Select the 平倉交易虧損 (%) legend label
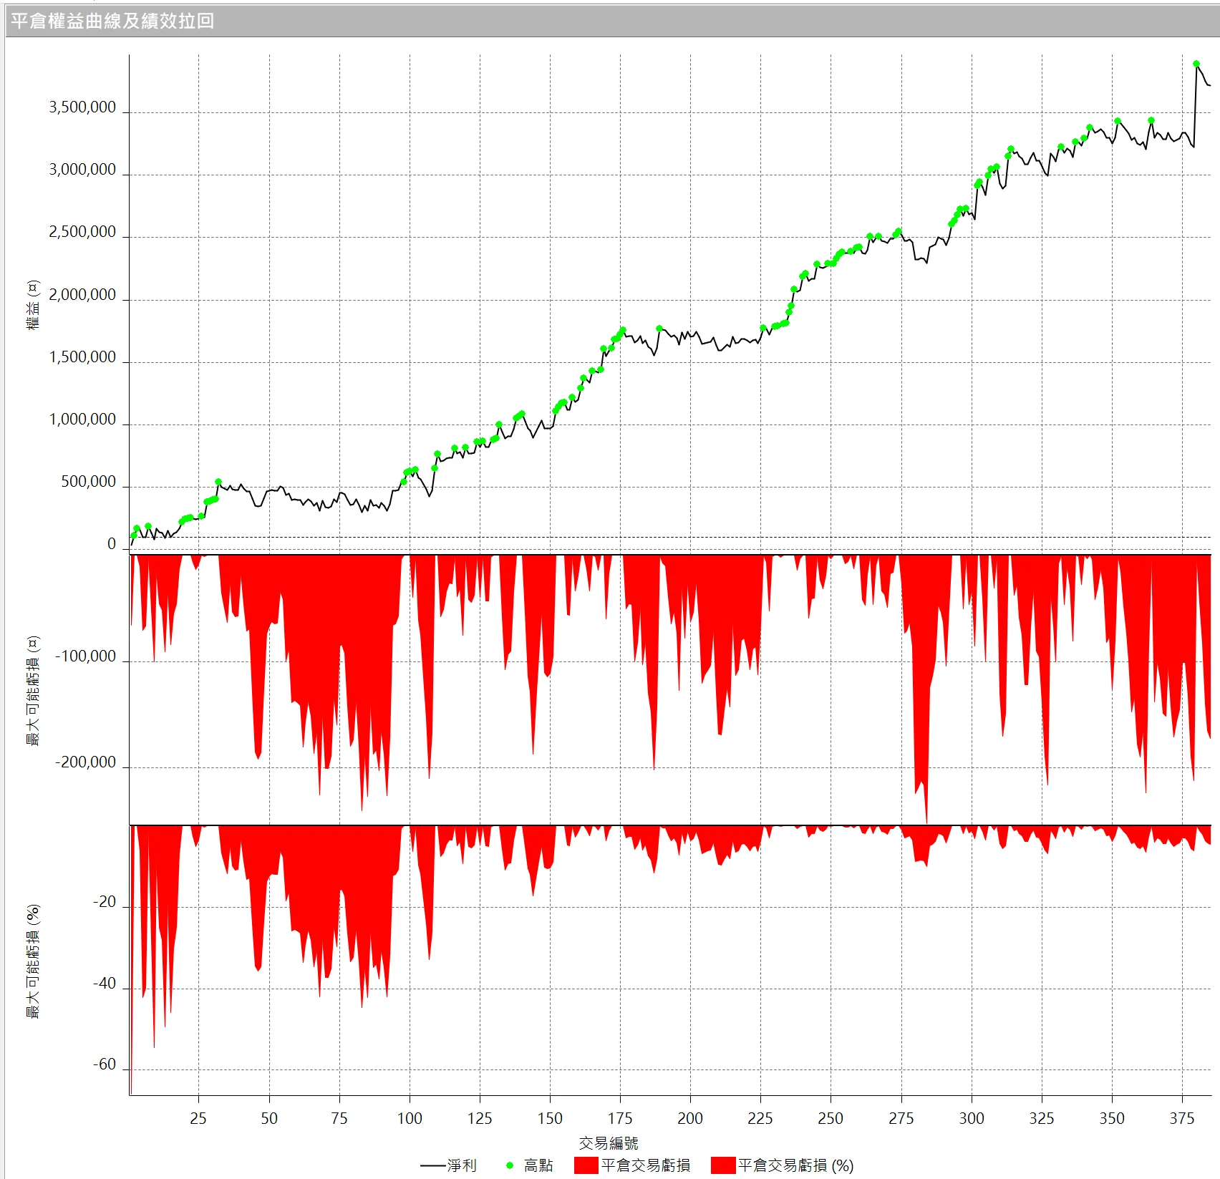The width and height of the screenshot is (1220, 1179). click(796, 1165)
